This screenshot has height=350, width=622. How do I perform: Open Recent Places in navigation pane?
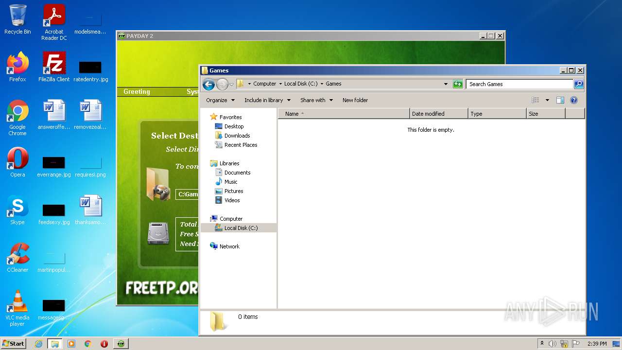[241, 145]
